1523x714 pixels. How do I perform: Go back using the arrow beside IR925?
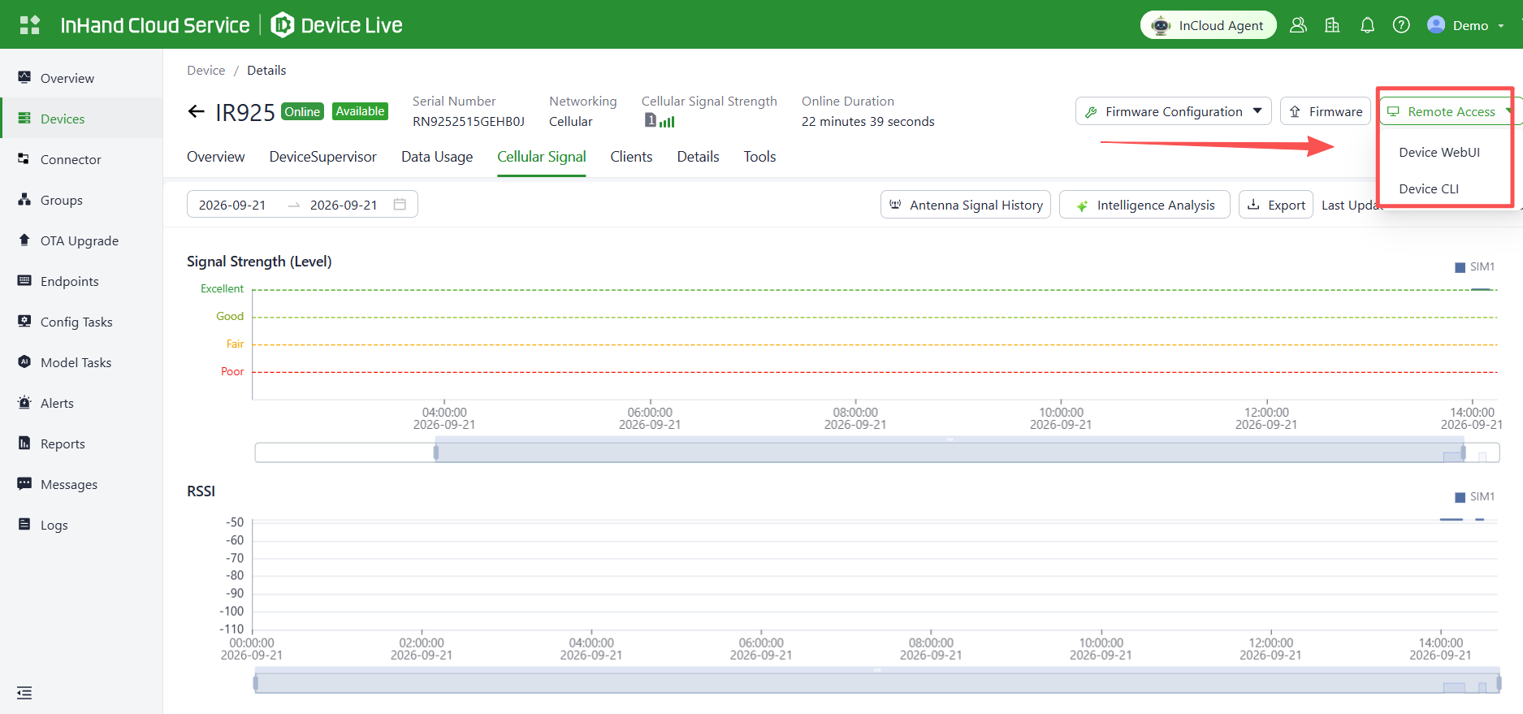[x=196, y=111]
